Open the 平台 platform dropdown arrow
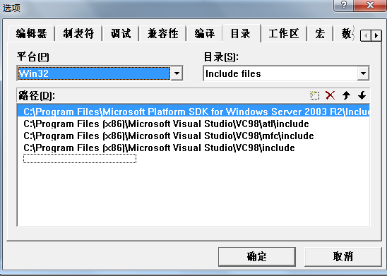This screenshot has width=387, height=276. pyautogui.click(x=177, y=73)
